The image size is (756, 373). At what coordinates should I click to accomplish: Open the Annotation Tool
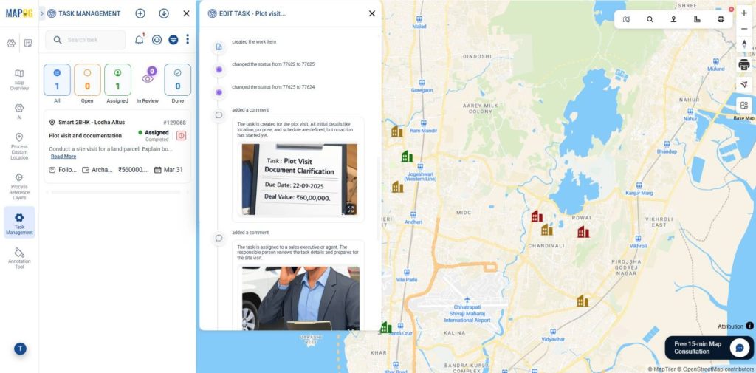pyautogui.click(x=19, y=259)
